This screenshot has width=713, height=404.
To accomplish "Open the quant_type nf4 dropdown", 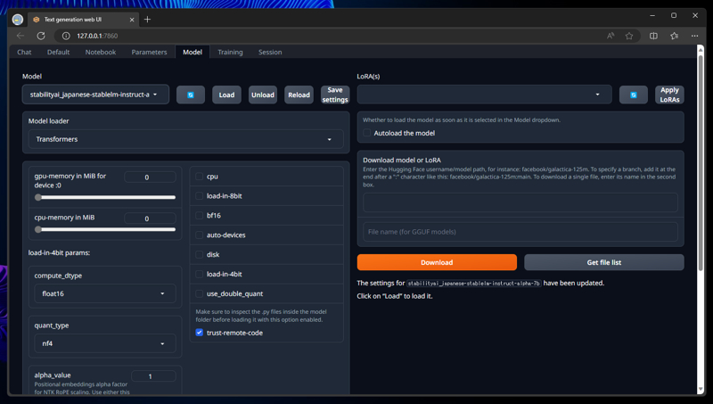I will [x=105, y=343].
